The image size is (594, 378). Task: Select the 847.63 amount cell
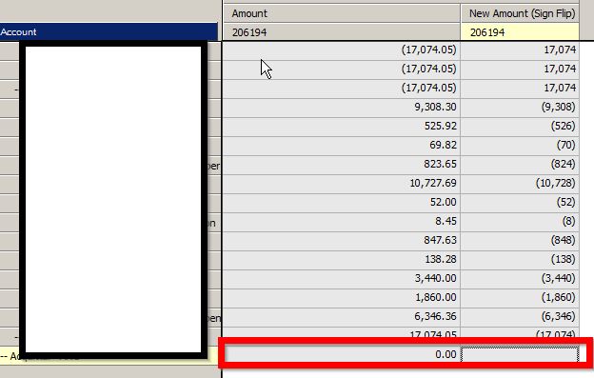point(342,241)
